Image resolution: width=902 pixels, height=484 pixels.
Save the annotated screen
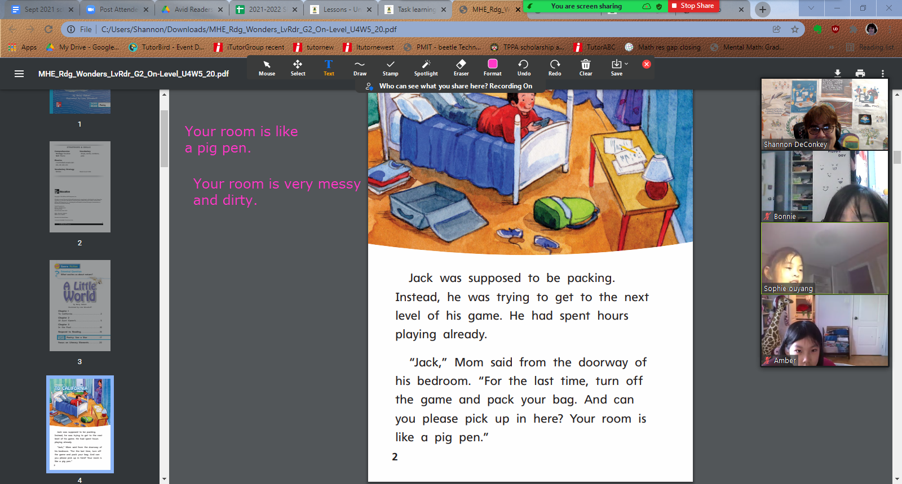pyautogui.click(x=617, y=68)
